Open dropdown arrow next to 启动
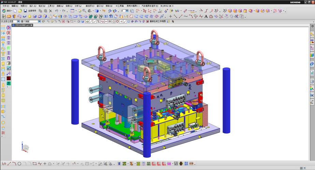Screen dimensions: 315x170 pos(12,11)
